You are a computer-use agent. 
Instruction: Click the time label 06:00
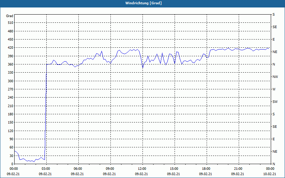tap(78, 169)
